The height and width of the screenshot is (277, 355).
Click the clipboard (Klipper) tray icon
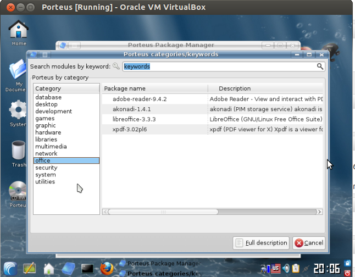[x=296, y=269]
